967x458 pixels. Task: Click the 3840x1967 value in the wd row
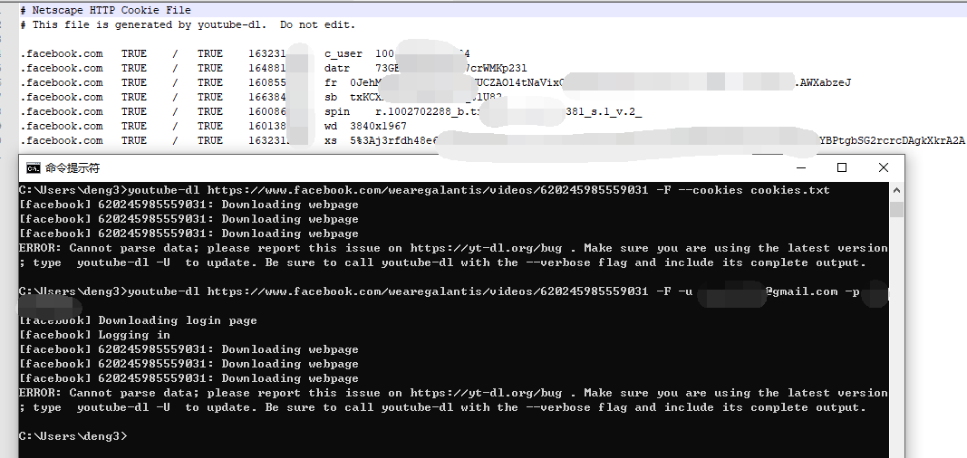378,126
